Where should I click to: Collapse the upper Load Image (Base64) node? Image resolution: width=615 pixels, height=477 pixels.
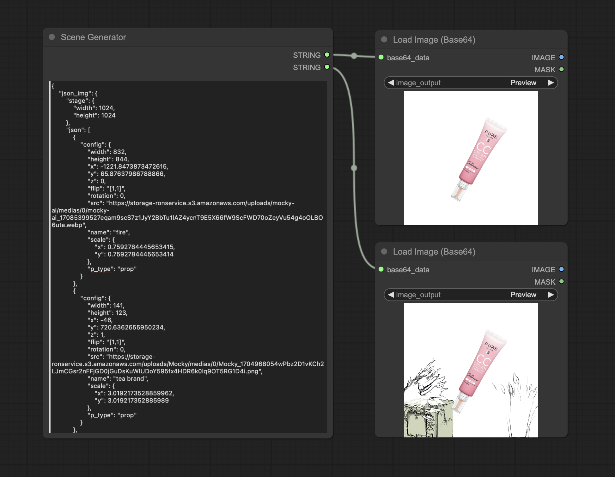(x=384, y=39)
